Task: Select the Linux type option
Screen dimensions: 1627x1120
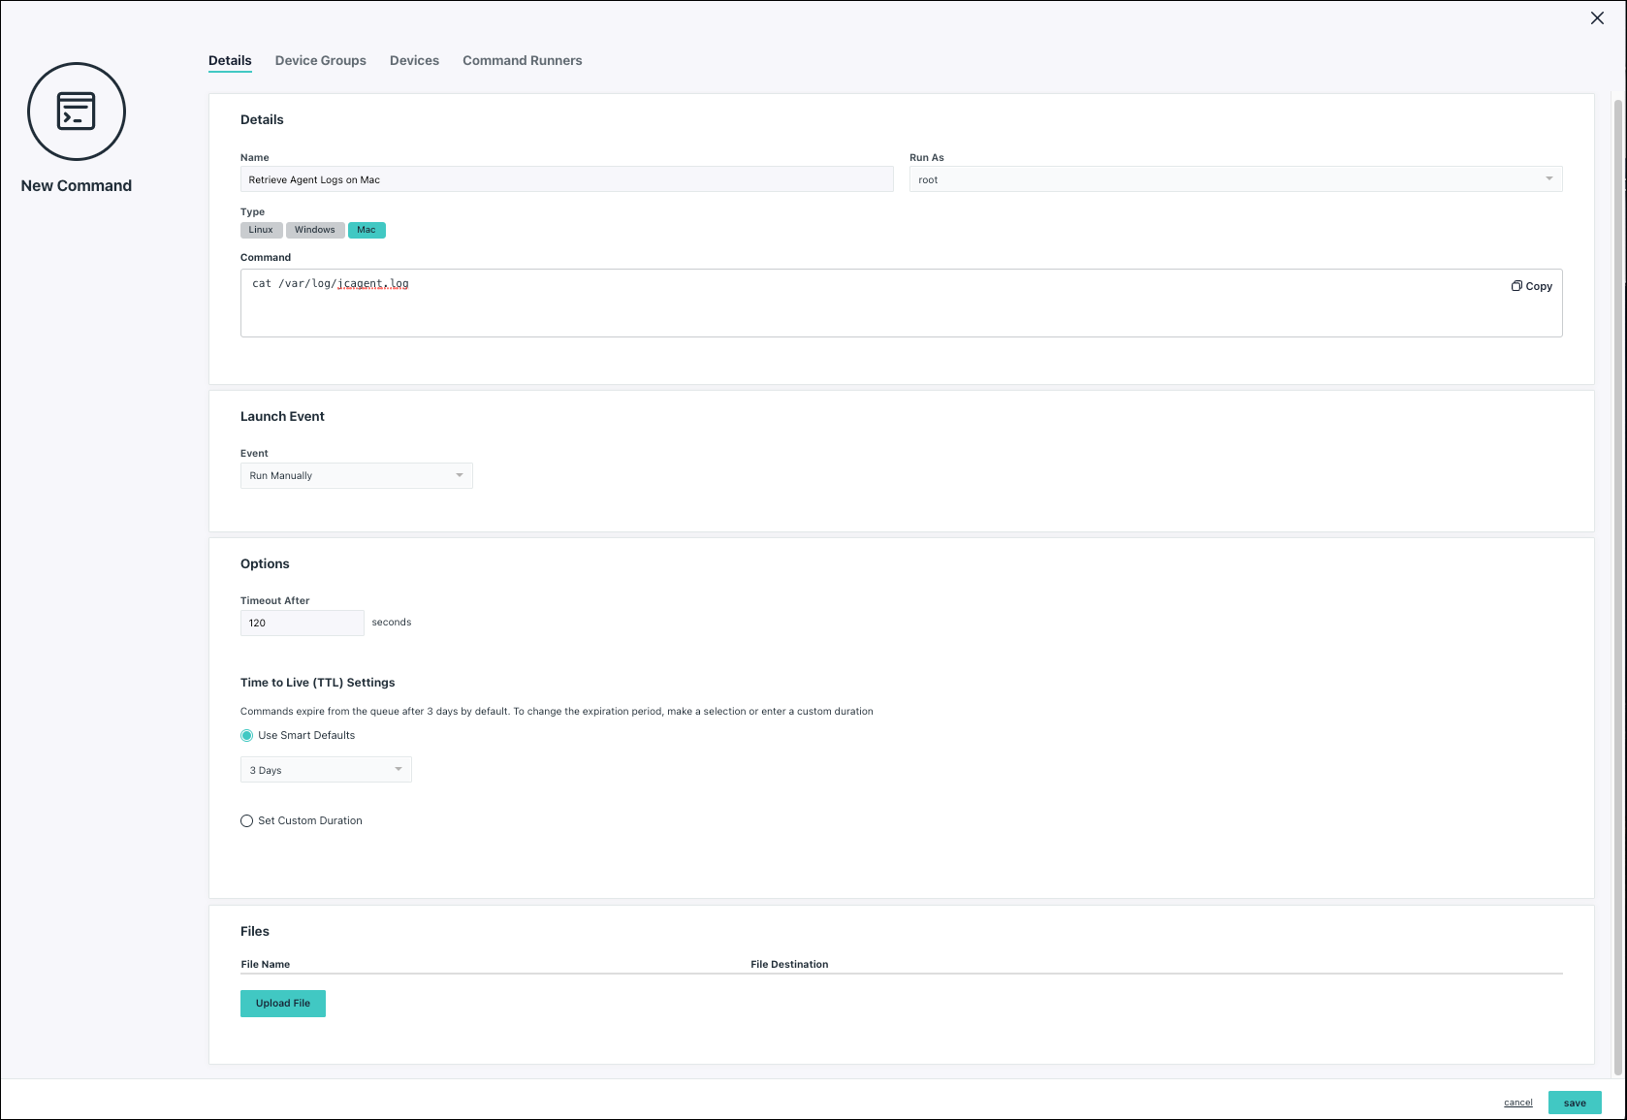Action: (261, 230)
